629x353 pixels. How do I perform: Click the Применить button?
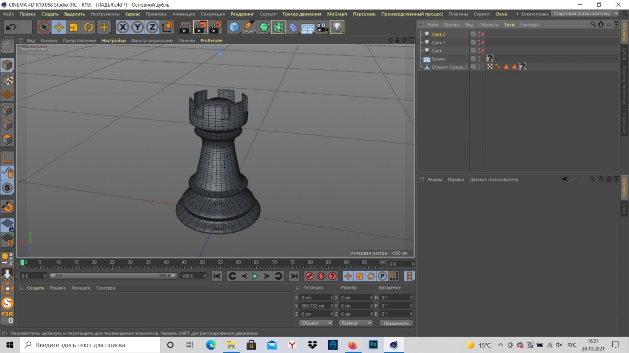click(x=396, y=323)
